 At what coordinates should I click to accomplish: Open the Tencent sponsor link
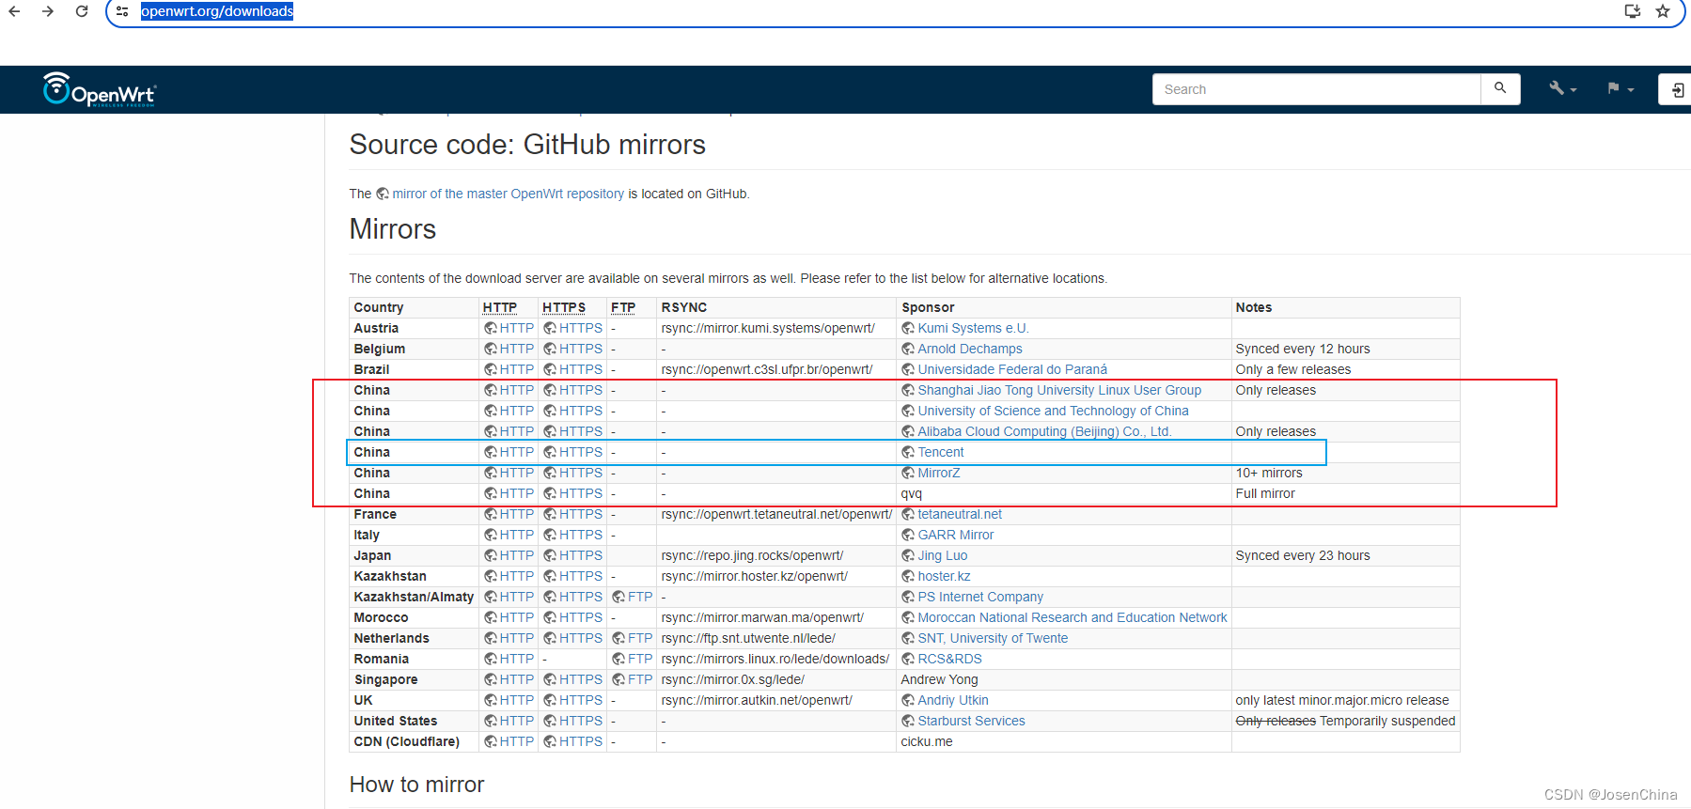[x=941, y=452]
